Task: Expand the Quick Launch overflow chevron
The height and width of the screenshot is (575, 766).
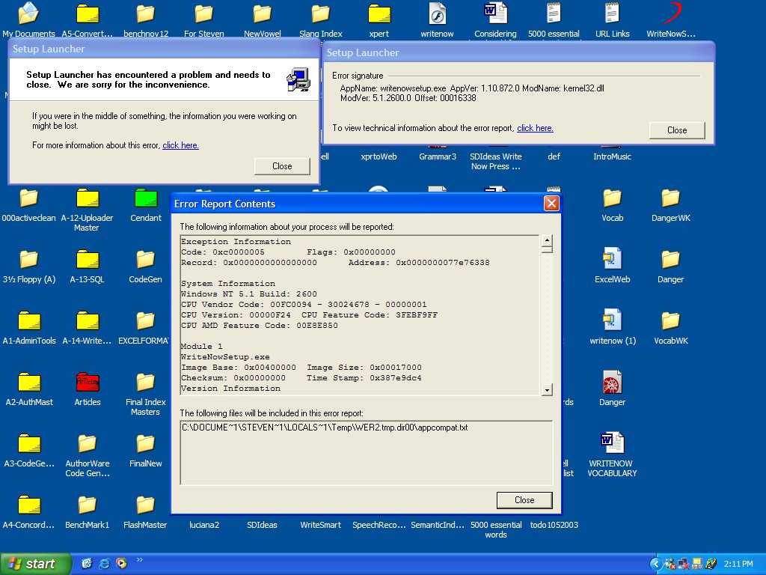Action: [139, 560]
